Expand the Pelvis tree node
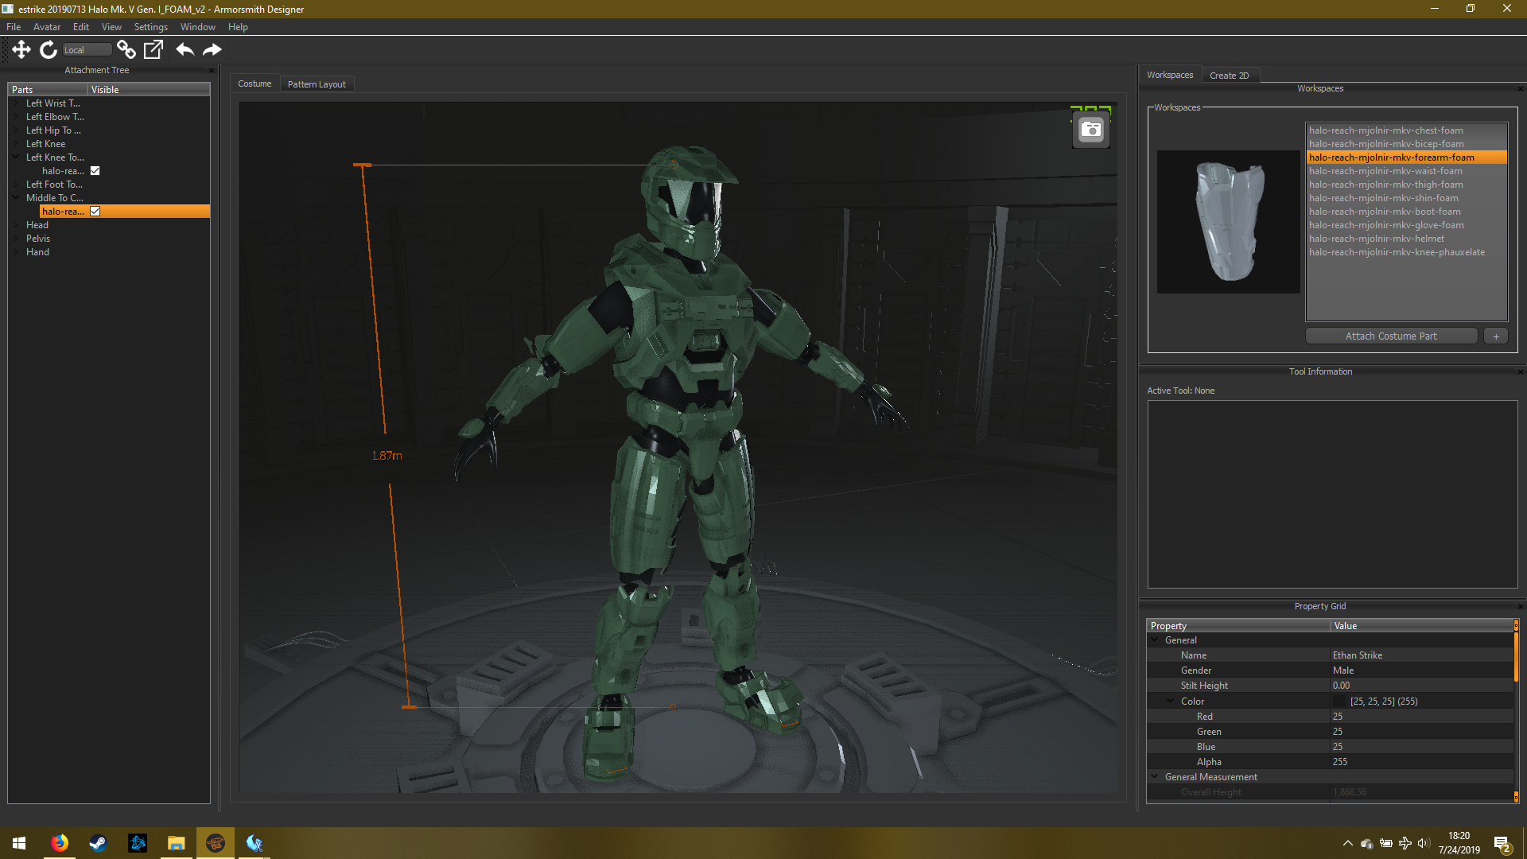Image resolution: width=1527 pixels, height=859 pixels. tap(16, 239)
